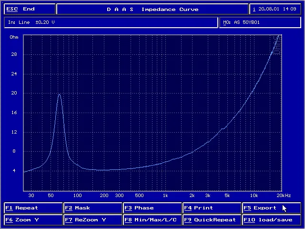305x229 pixels.
Task: Open F8 Min/Max/L/C
Action: 152,220
